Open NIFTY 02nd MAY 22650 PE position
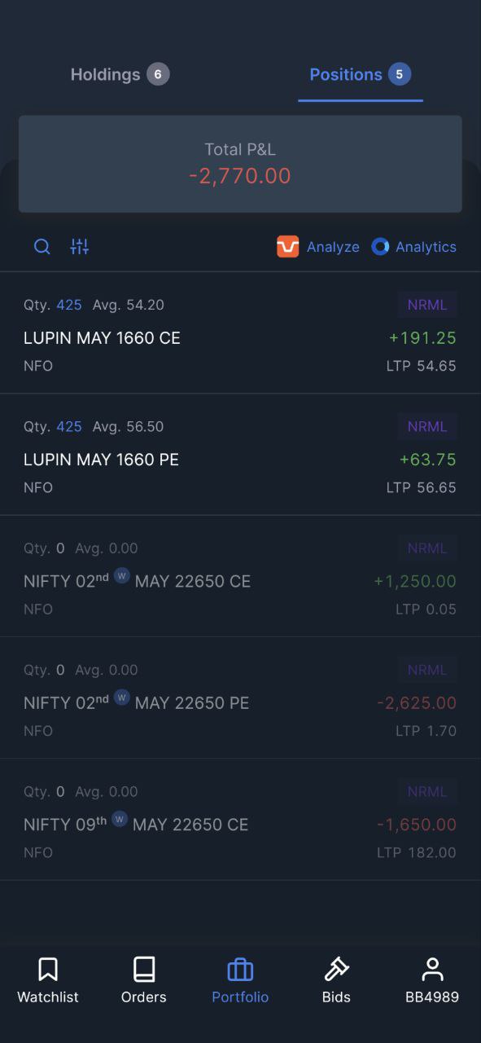 240,698
